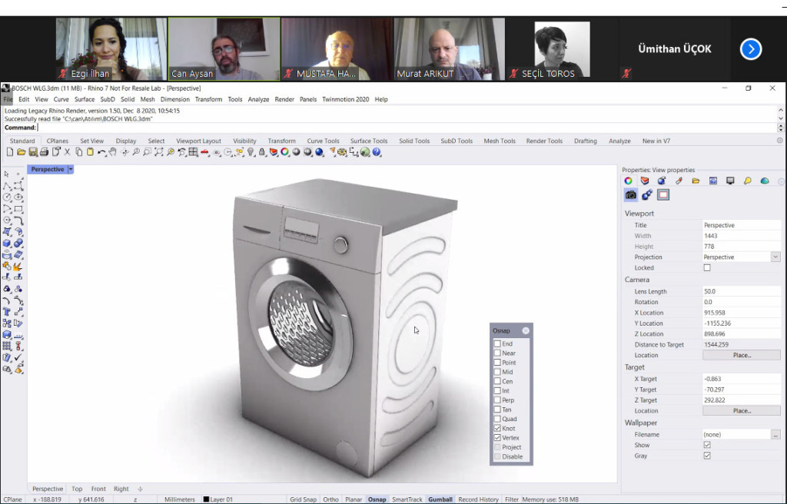Click the Explode tool in left sidebar
Viewport: 787px width, 504px height.
pos(18,266)
